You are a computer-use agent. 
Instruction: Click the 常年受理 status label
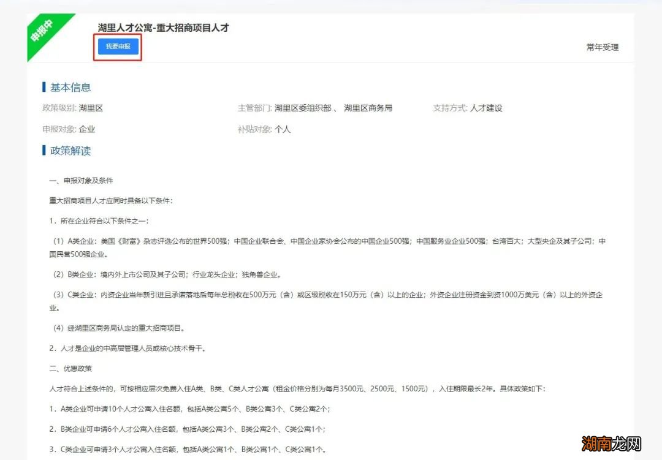601,47
